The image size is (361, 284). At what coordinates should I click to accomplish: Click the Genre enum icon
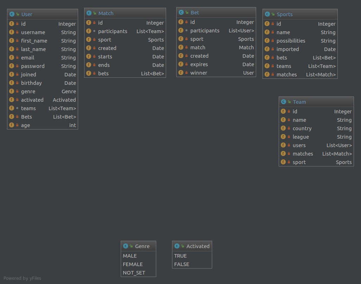point(126,246)
